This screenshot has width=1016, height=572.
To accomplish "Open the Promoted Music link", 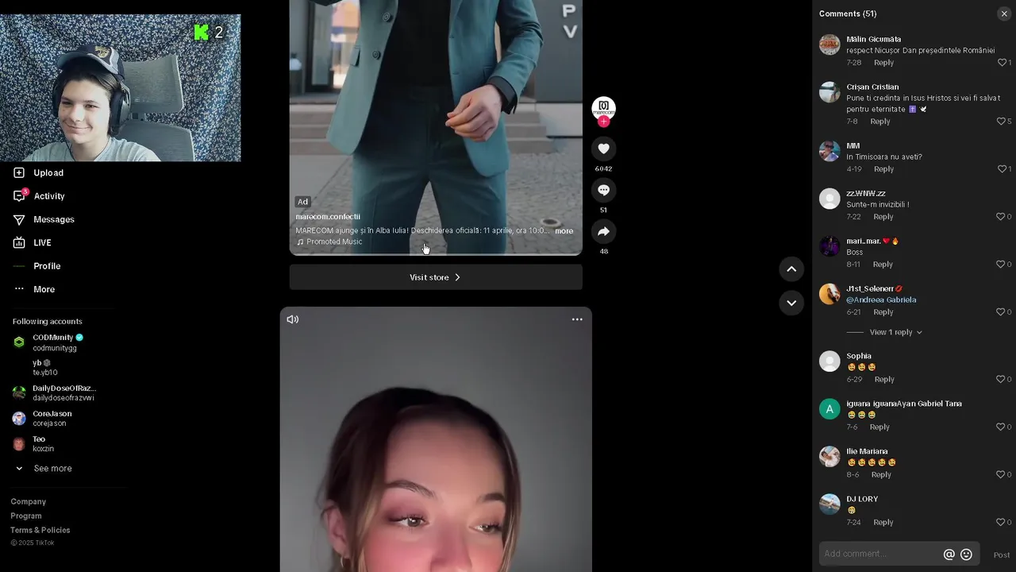I will pyautogui.click(x=329, y=242).
